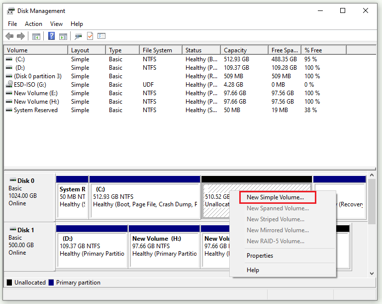The image size is (382, 304).
Task: Click the vertical scrollbar thumb of disk pane
Action: coord(372,201)
